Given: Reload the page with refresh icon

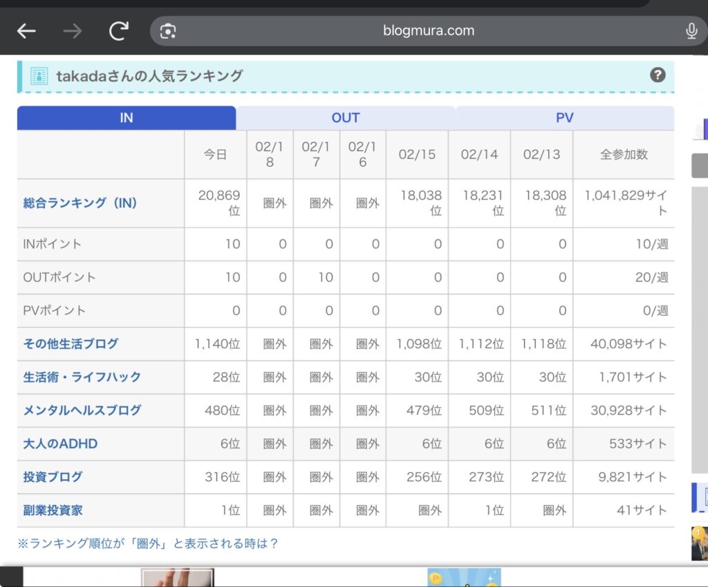Looking at the screenshot, I should [x=119, y=31].
